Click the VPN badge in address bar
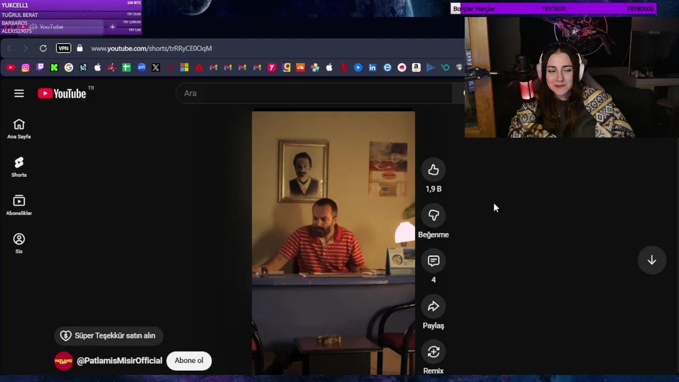The image size is (679, 382). [x=64, y=48]
